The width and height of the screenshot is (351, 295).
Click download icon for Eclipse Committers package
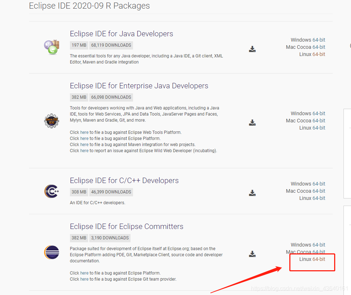[252, 254]
